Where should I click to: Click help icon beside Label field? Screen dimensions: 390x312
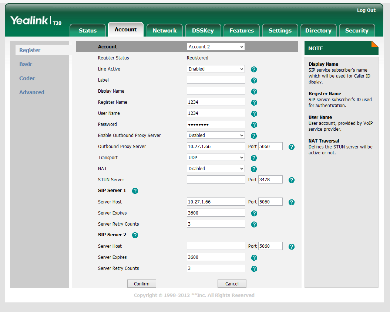pyautogui.click(x=254, y=80)
